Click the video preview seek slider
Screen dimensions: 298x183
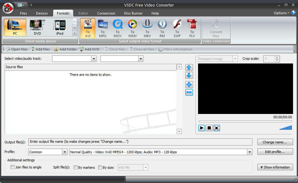click(245, 121)
